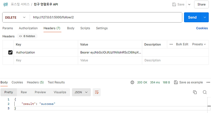
Task: Select the response Body tab
Action: [4, 82]
